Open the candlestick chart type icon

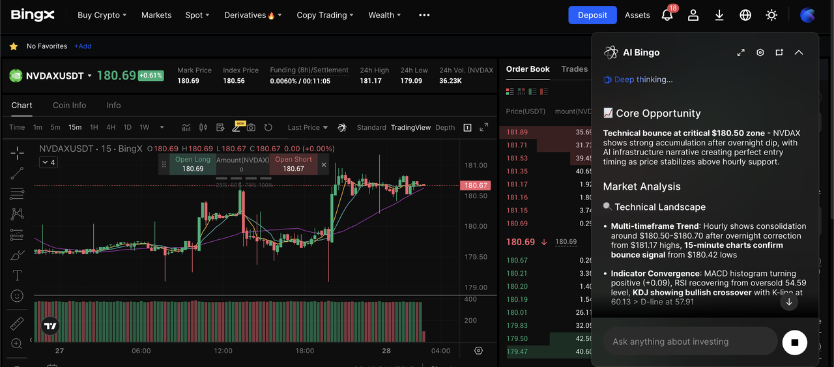(x=203, y=127)
